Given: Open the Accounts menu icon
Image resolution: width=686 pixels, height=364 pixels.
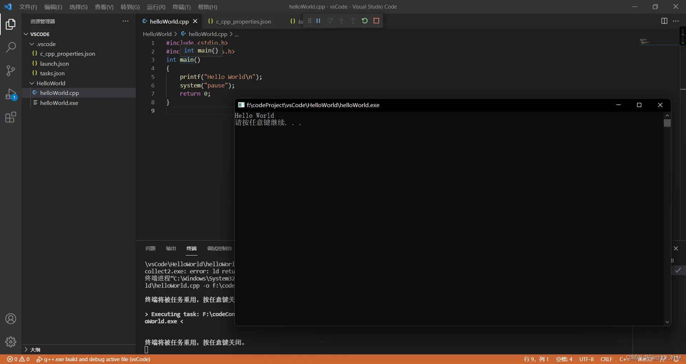Looking at the screenshot, I should (11, 319).
